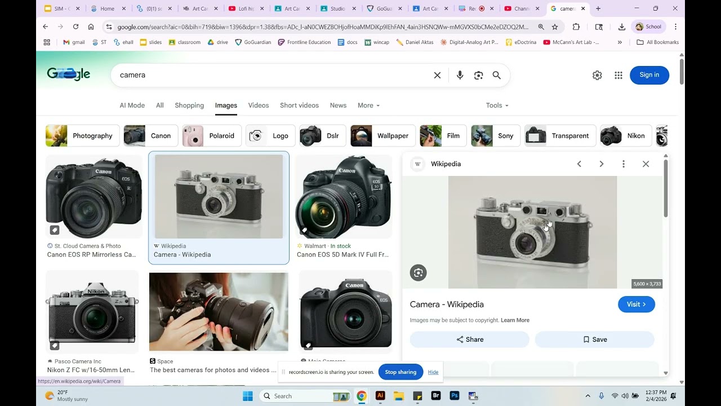Viewport: 721px width, 406px height.
Task: Open Chrome downloads
Action: point(622,27)
